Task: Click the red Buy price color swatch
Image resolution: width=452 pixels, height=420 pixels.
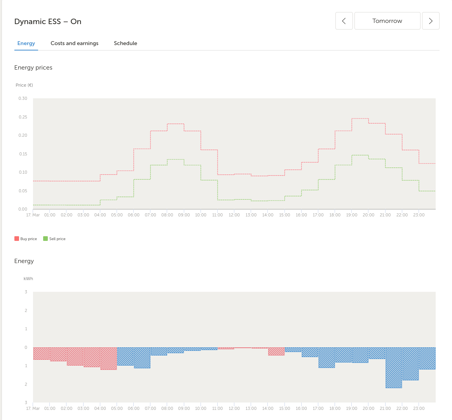Action: click(x=17, y=239)
